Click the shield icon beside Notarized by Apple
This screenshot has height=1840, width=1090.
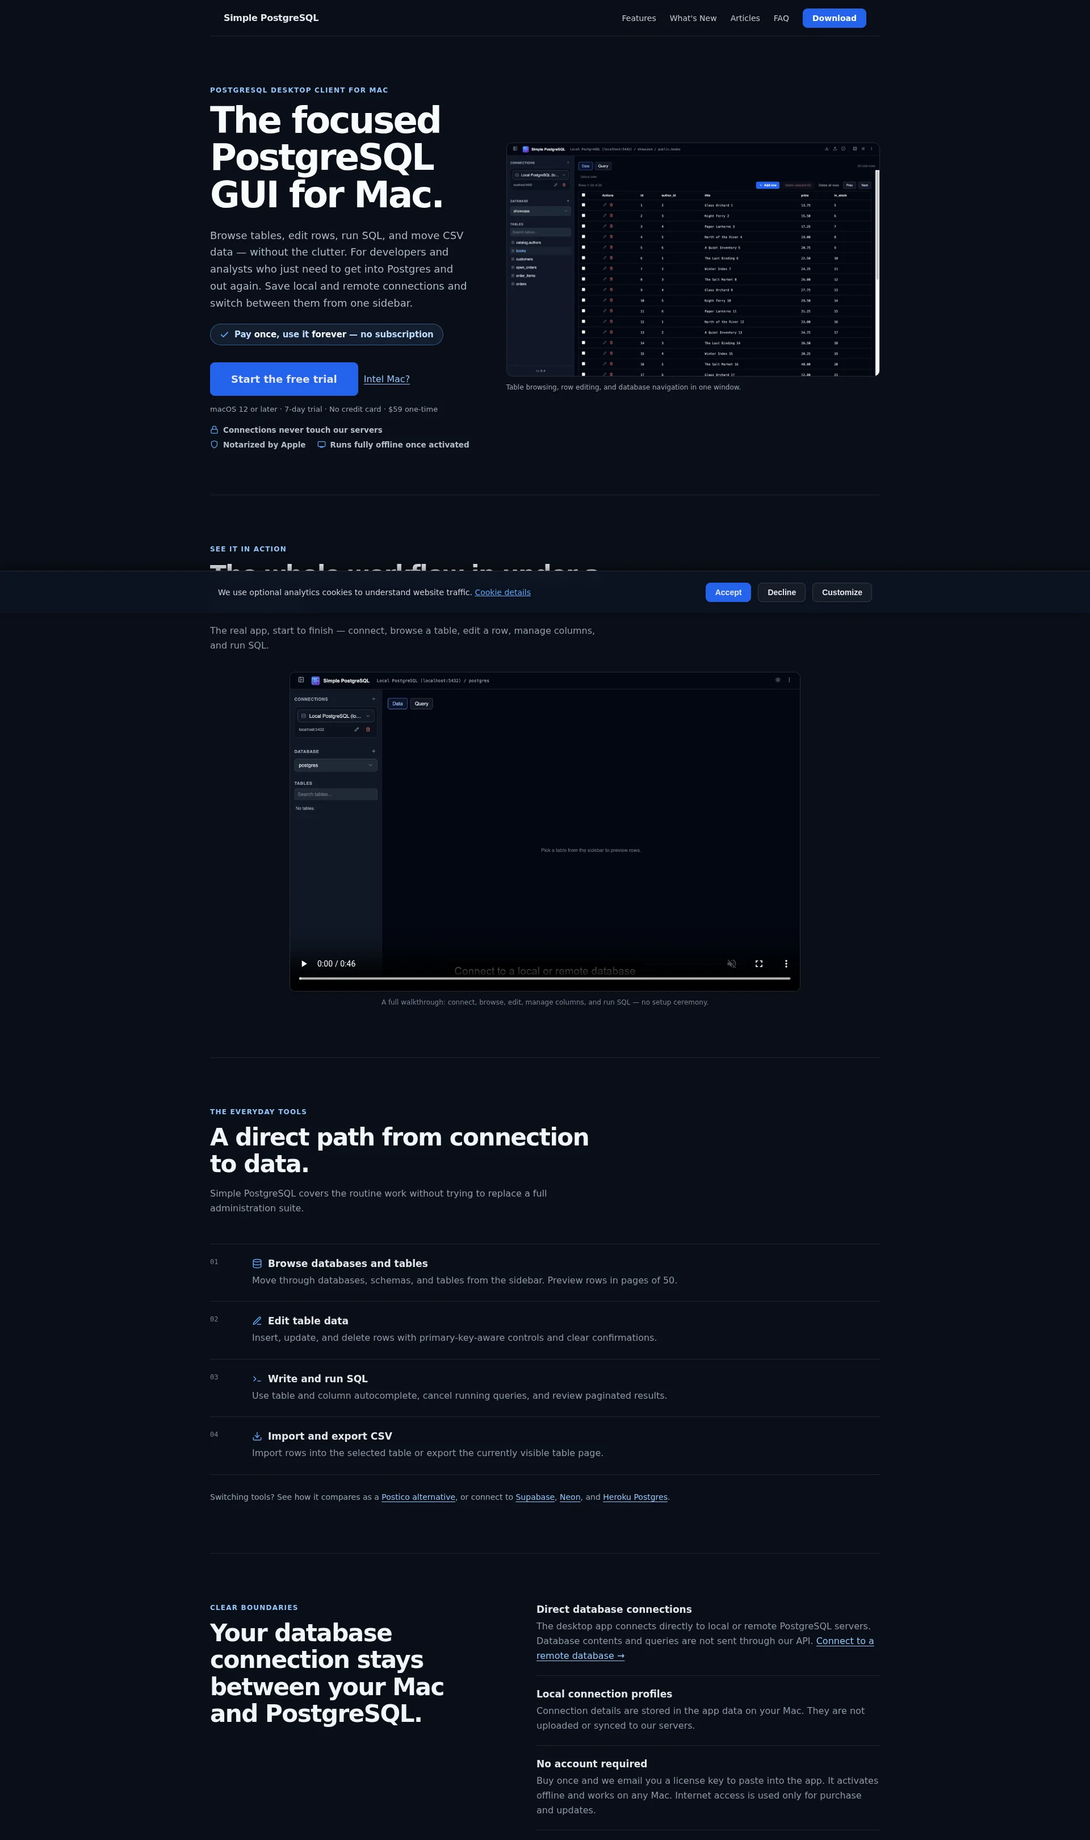[x=215, y=445]
